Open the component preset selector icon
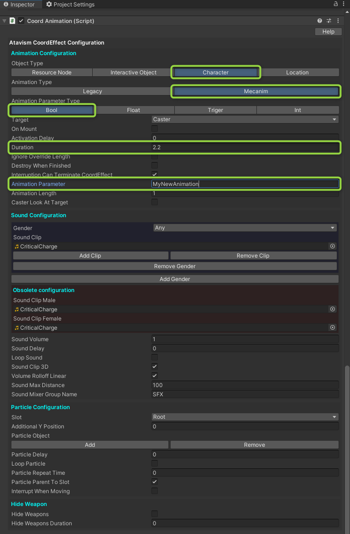Screen dimensions: 350x534 click(x=329, y=21)
